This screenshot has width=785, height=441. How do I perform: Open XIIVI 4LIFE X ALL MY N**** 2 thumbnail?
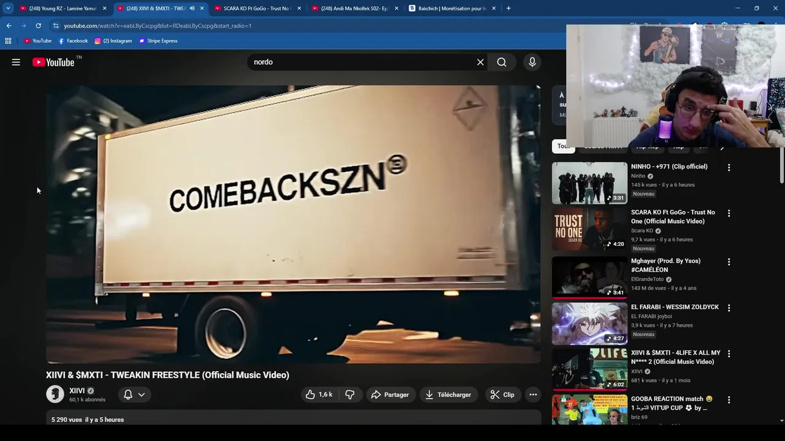pos(589,369)
